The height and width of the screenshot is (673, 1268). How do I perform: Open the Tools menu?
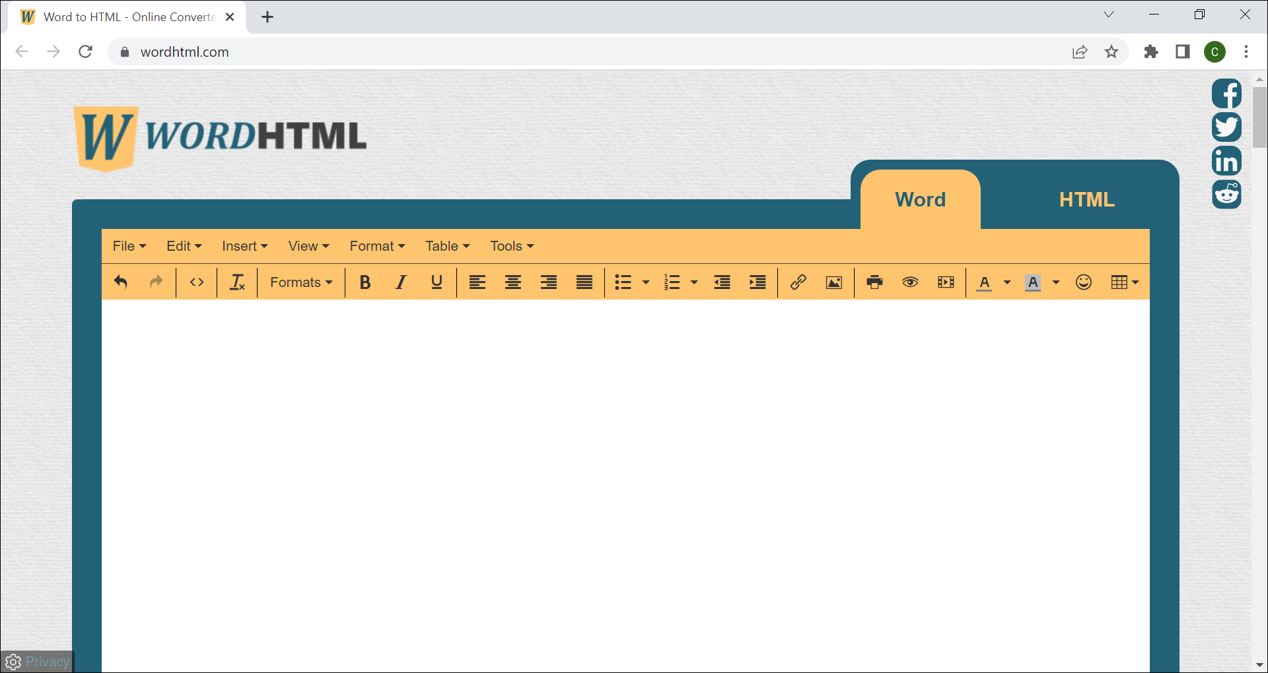point(512,246)
